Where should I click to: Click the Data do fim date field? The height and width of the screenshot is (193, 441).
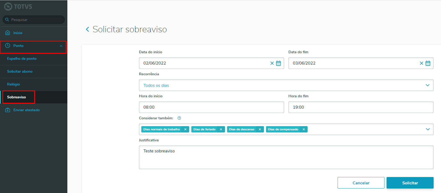pos(361,63)
